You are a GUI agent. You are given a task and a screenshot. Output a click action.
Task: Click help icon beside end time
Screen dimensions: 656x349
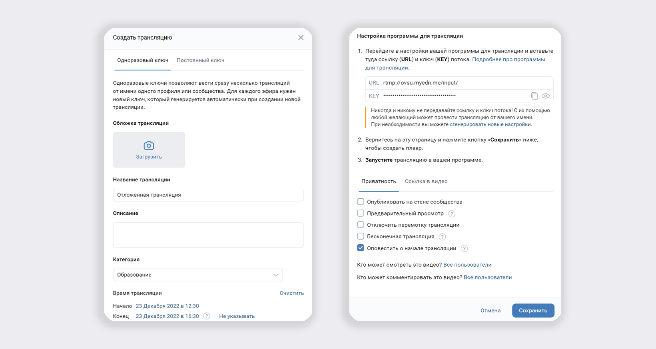click(x=207, y=316)
